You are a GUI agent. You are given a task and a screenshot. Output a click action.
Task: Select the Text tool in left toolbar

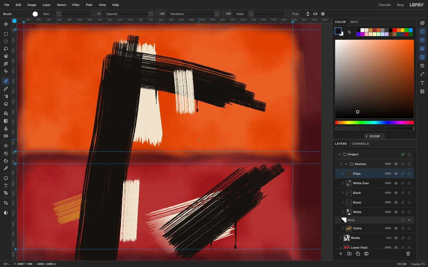point(6,186)
